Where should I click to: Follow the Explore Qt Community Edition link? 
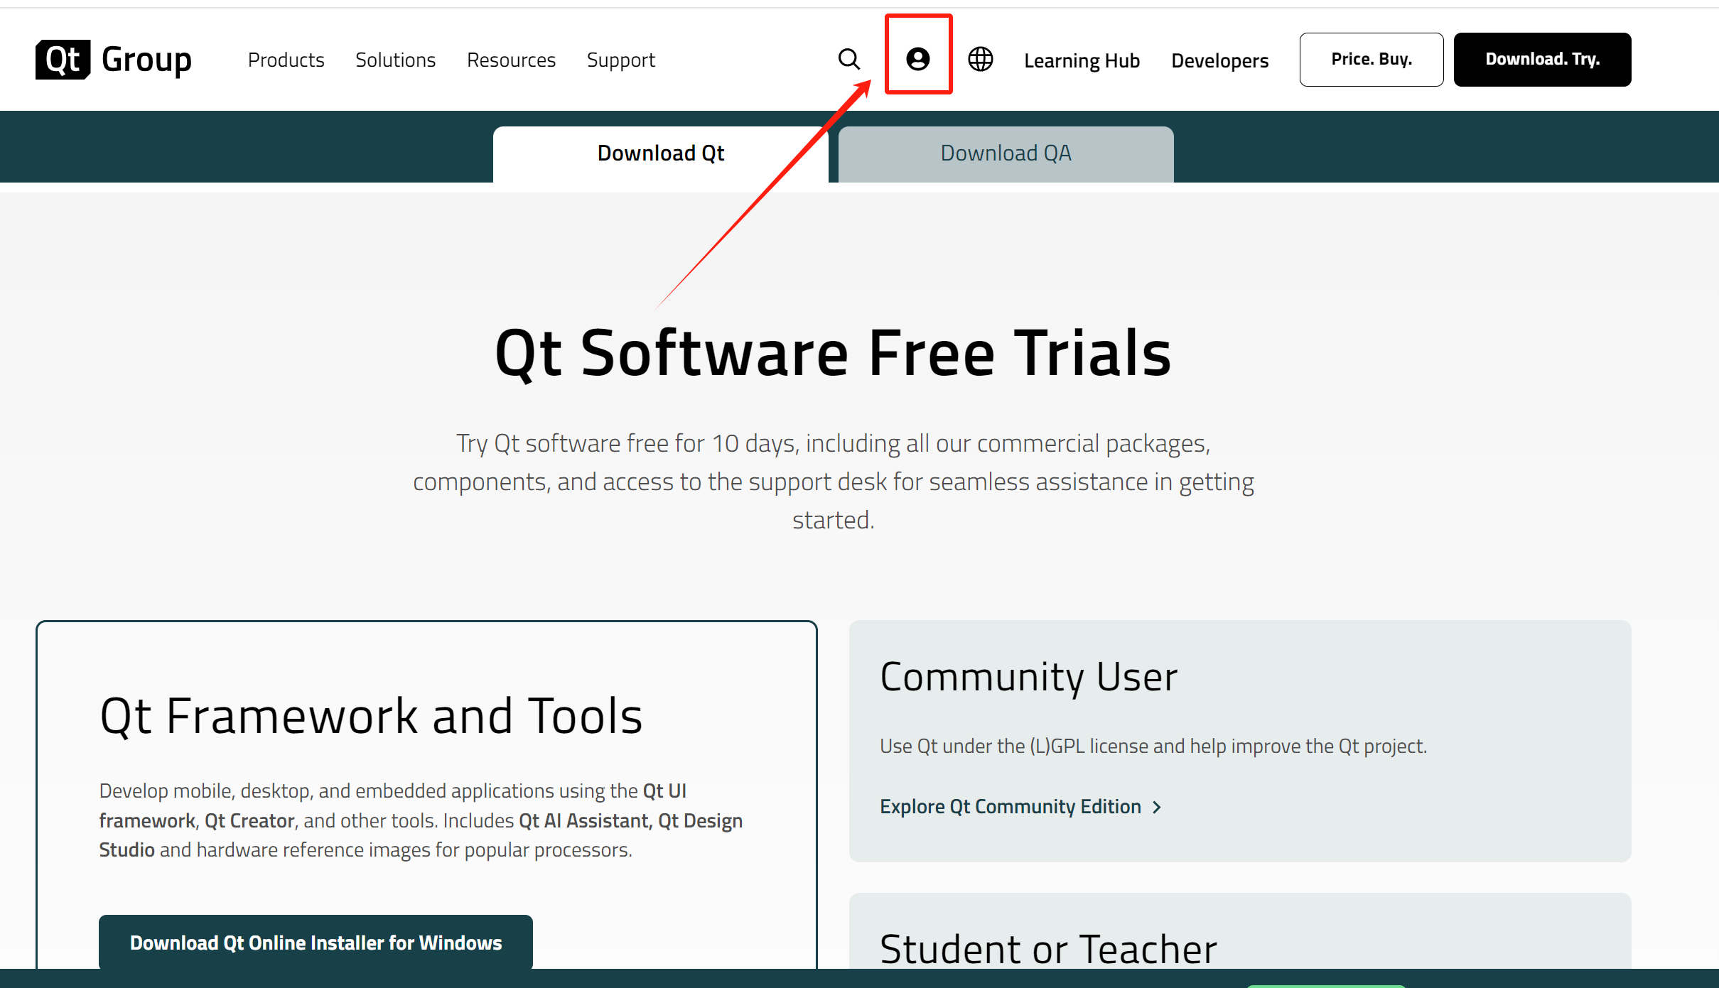pyautogui.click(x=1011, y=806)
